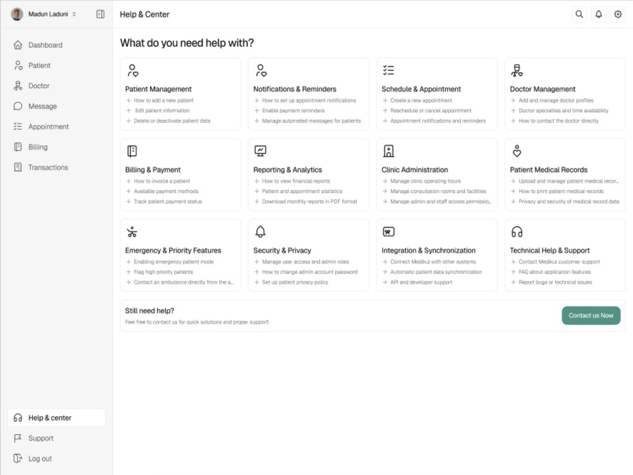Expand 'How to invoice a patient'
The height and width of the screenshot is (475, 633).
point(158,181)
